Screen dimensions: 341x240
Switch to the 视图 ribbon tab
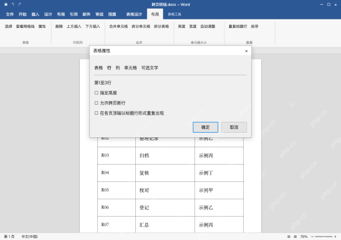click(112, 15)
